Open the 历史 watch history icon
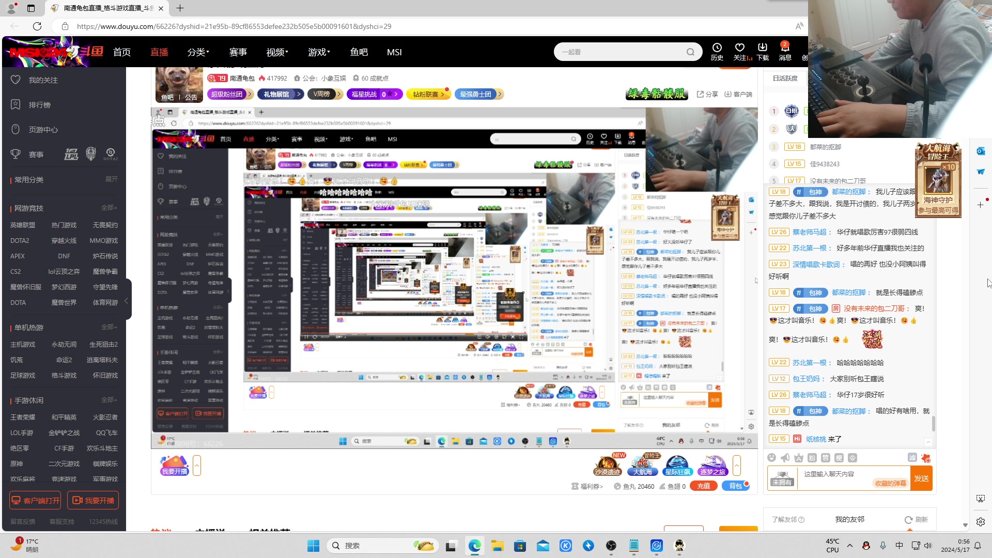 click(x=717, y=48)
